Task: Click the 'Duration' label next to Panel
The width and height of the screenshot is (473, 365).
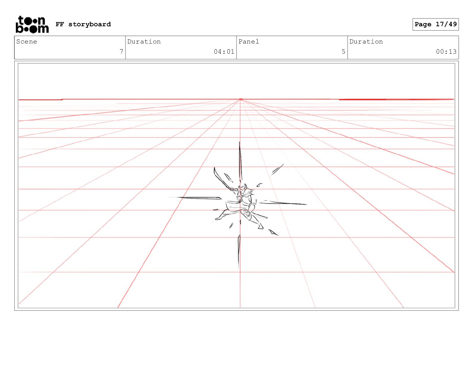Action: (x=366, y=41)
